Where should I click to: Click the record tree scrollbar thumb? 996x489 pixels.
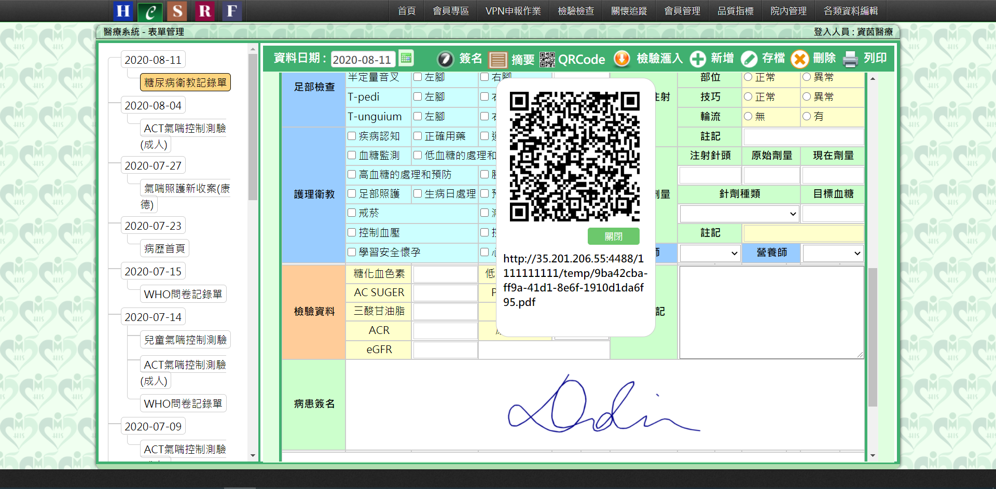click(253, 127)
